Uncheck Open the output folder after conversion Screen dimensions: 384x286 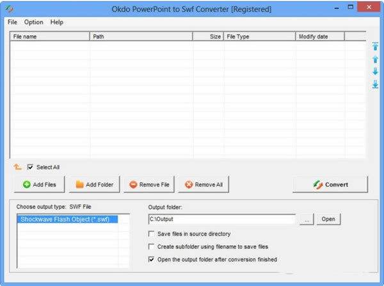click(x=151, y=259)
